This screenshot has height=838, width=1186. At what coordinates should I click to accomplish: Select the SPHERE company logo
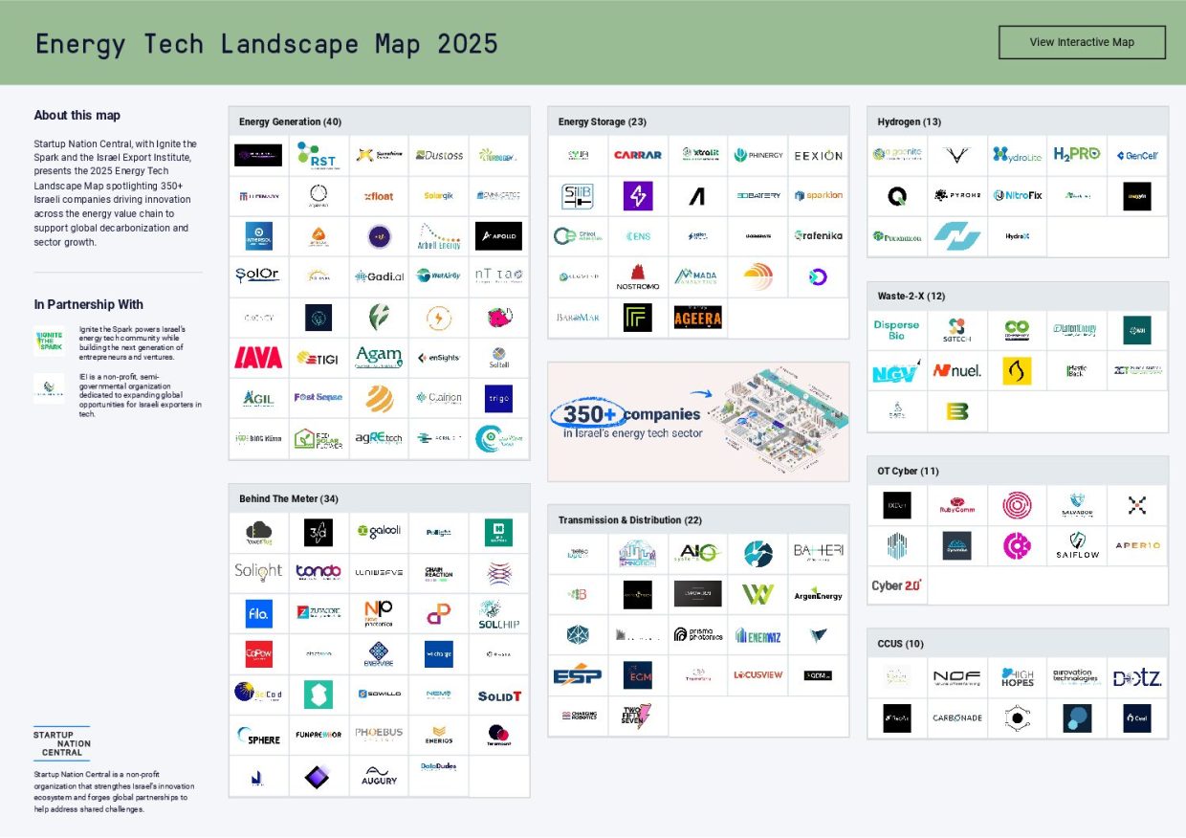(258, 736)
